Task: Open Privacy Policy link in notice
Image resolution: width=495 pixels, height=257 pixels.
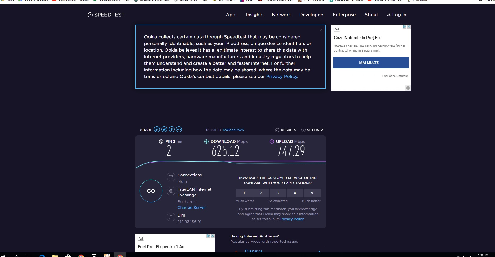Action: click(281, 76)
